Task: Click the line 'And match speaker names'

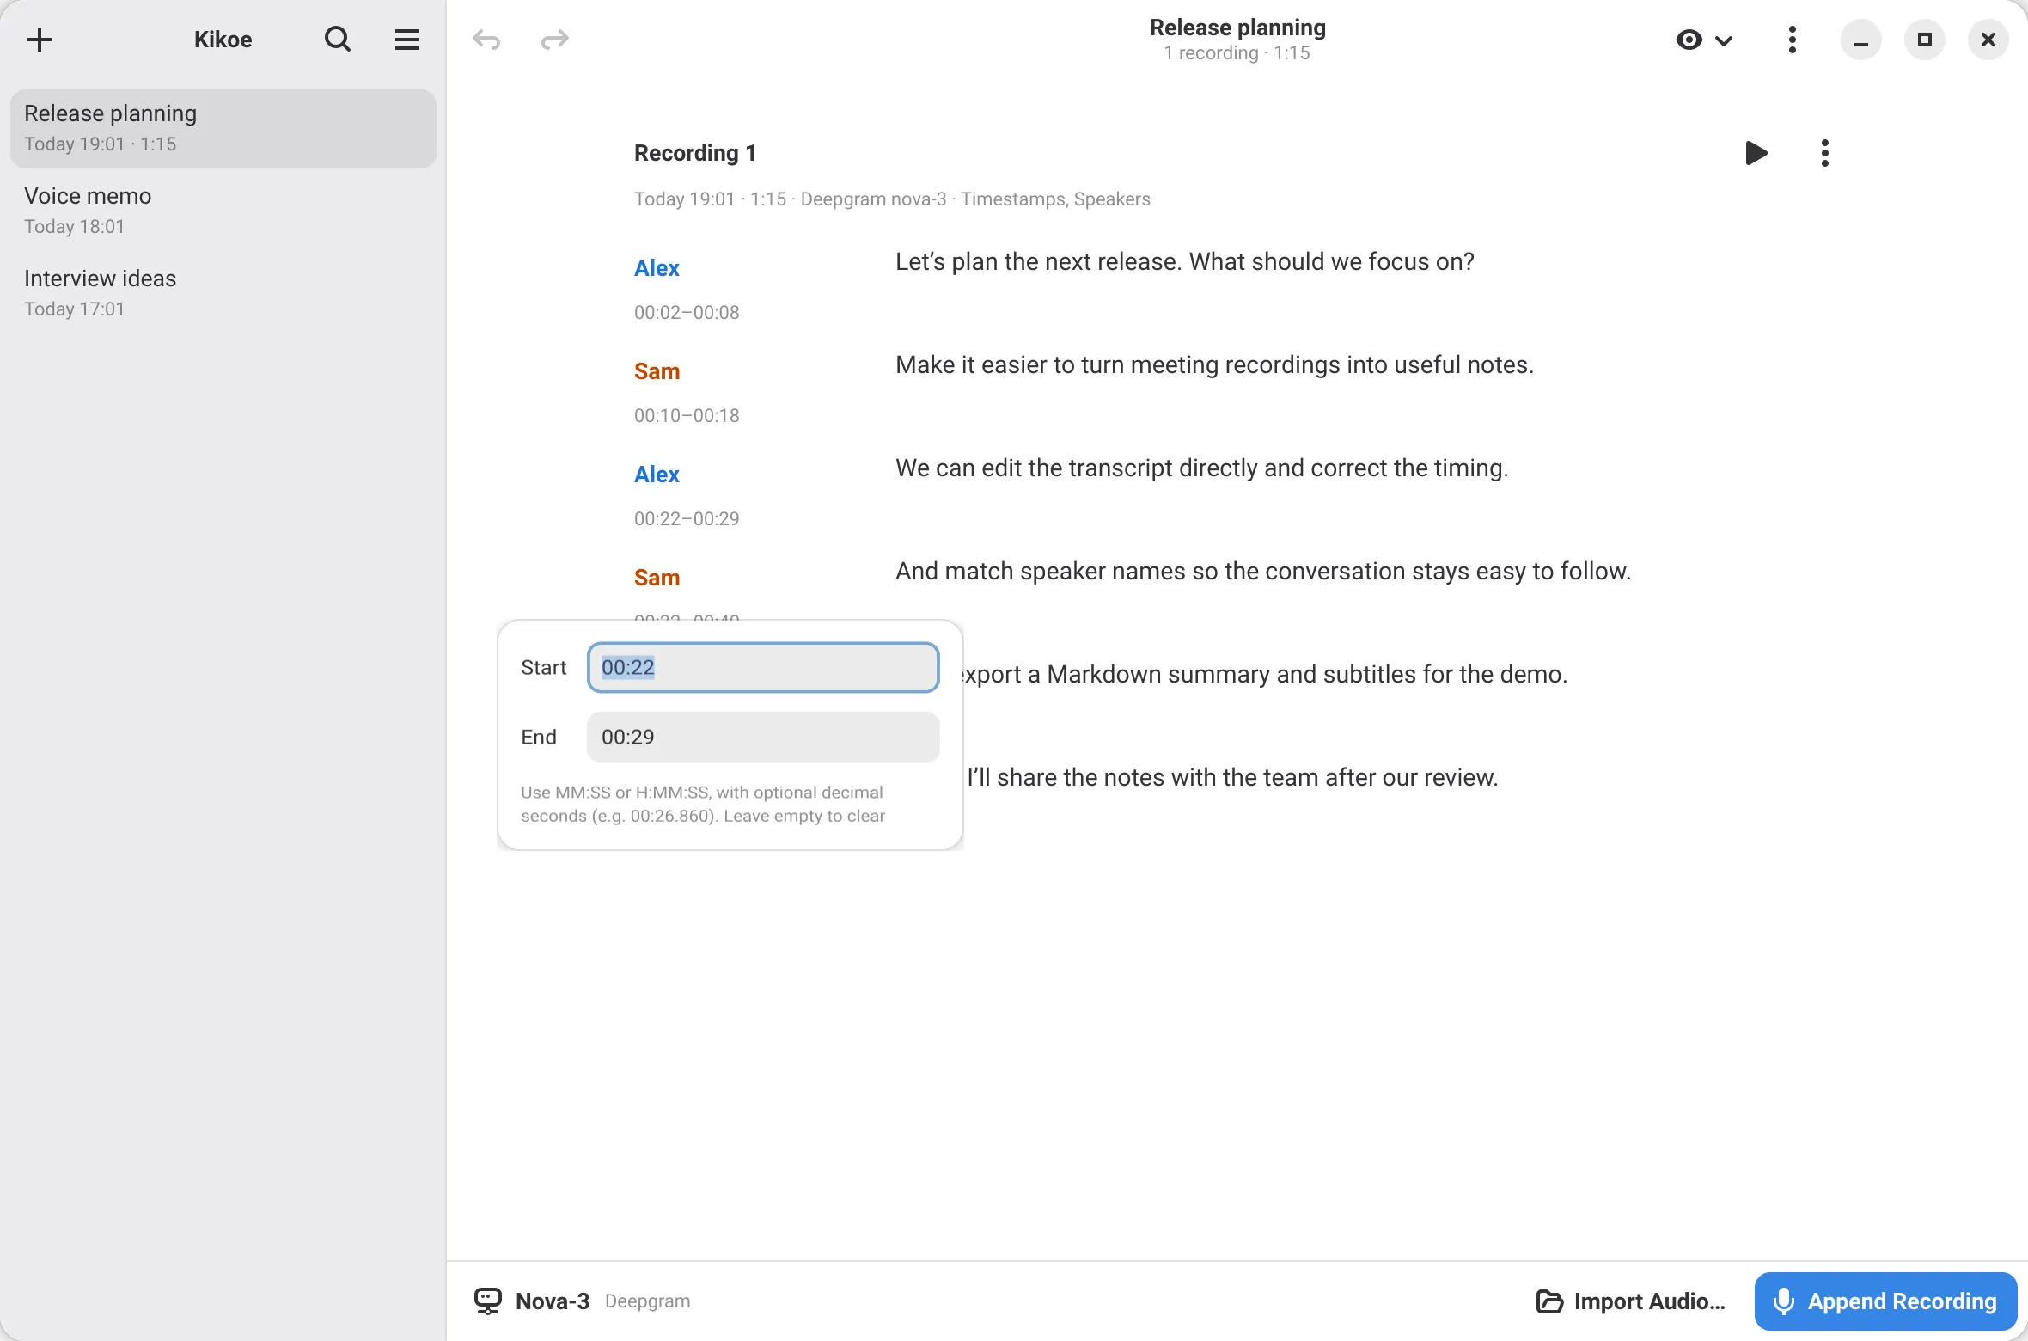Action: (1263, 572)
